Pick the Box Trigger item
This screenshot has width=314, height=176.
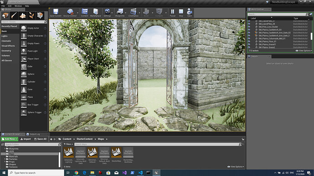[x=33, y=105]
